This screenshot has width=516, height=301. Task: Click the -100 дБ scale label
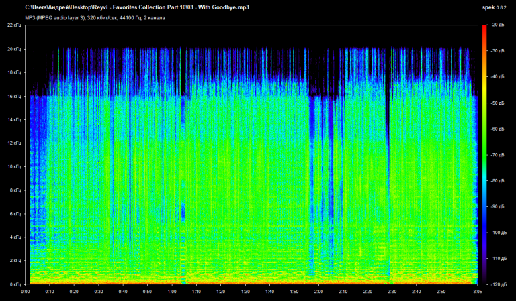coord(499,233)
